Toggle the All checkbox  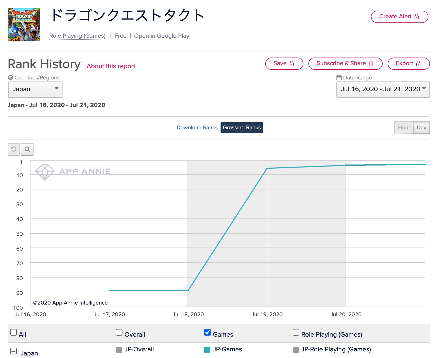tap(13, 332)
